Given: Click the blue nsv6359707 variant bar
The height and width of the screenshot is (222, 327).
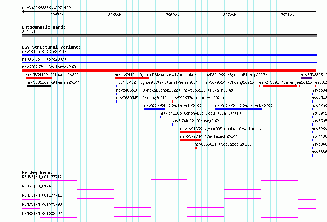Looking at the screenshot, I should pos(238,109).
